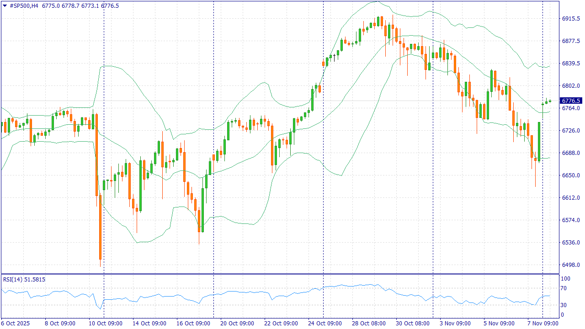Select the 6650.0 level on price scale
585x329 pixels.
coord(571,175)
